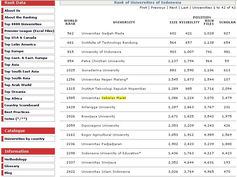Open Best Practices page

pos(28,112)
